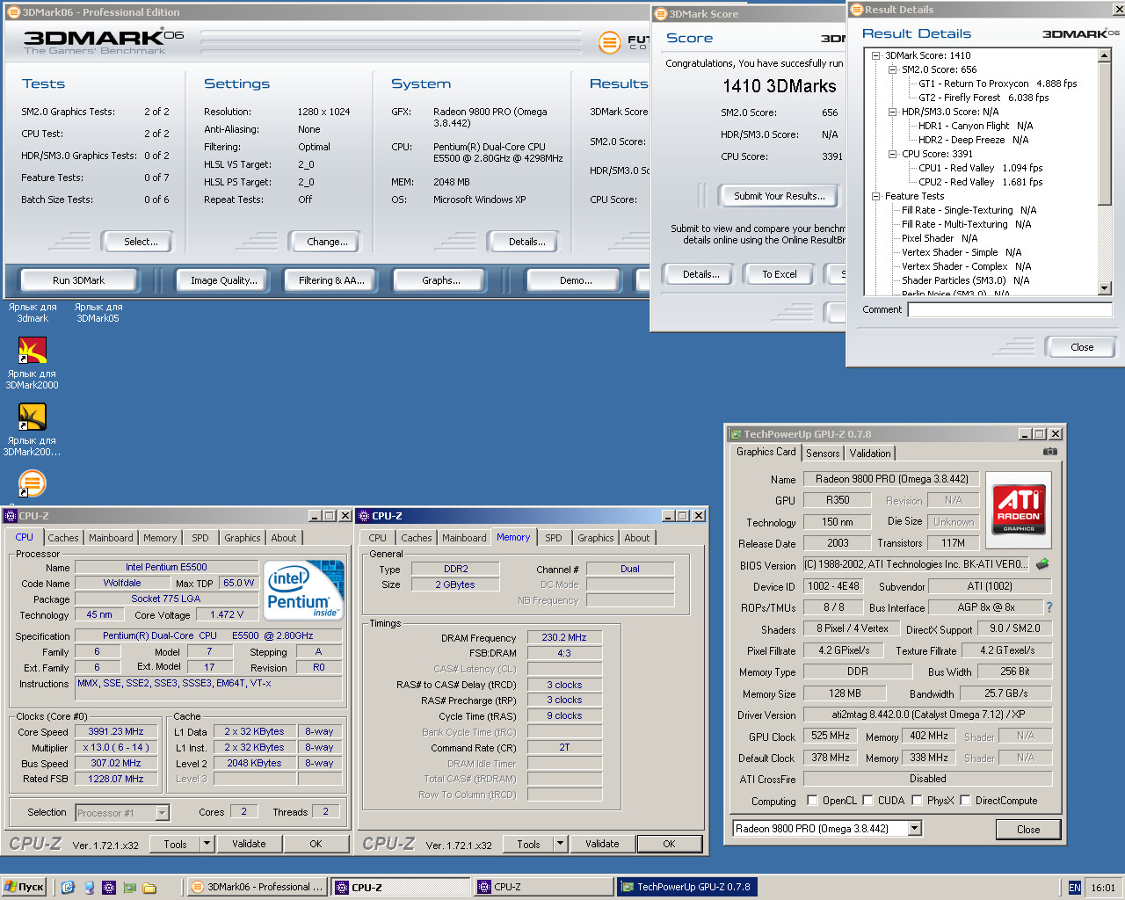Save GPU BIOS with the chip icon
Viewport: 1125px width, 900px height.
point(1042,564)
